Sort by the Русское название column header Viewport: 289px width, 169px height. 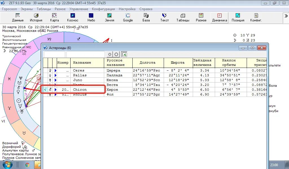[118, 63]
